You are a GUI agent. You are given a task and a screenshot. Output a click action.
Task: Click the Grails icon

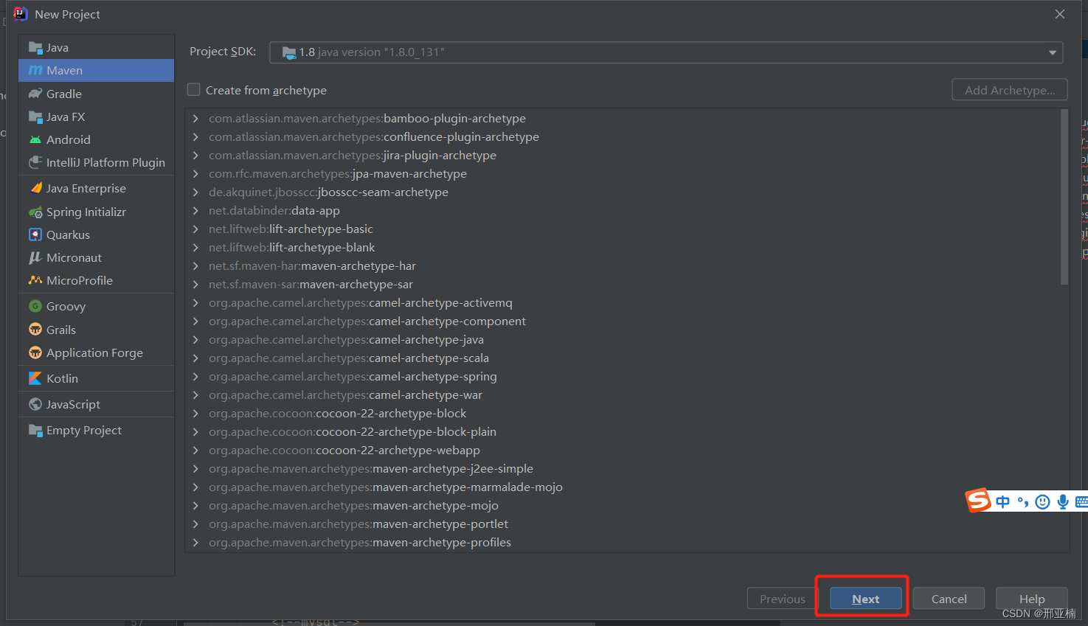tap(35, 330)
